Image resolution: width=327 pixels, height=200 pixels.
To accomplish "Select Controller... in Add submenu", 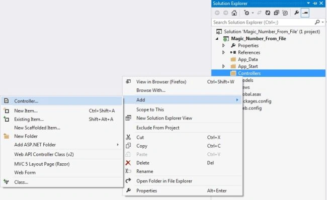I will coord(62,101).
